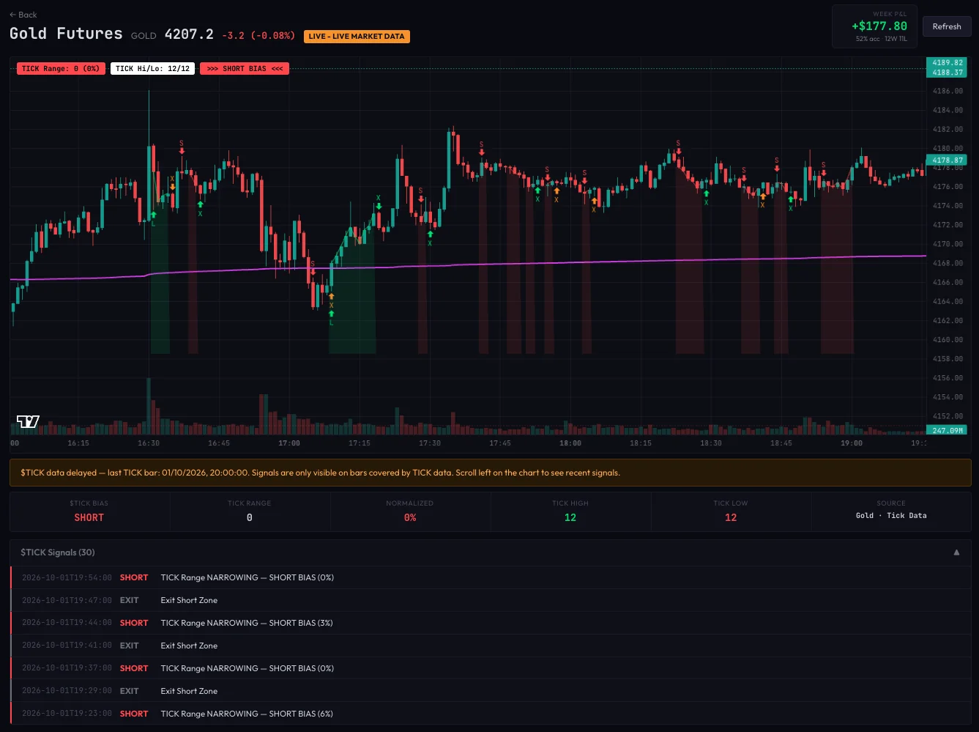The image size is (979, 732).
Task: Click the 19:00 time axis label
Action: [852, 443]
